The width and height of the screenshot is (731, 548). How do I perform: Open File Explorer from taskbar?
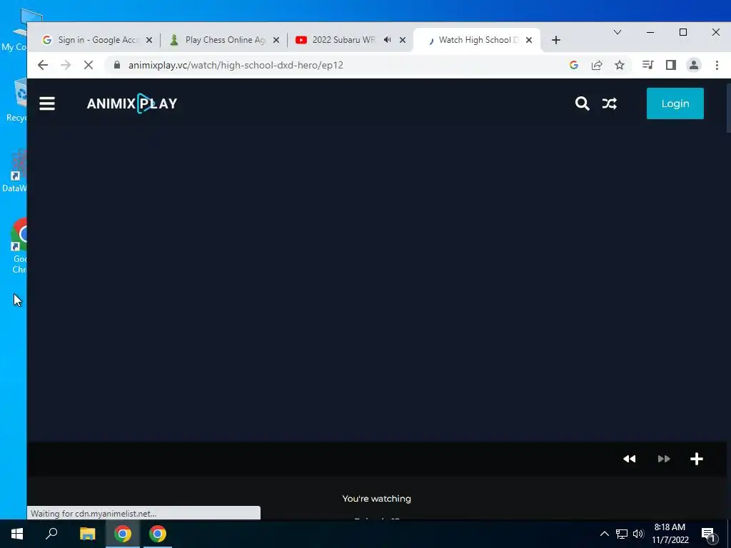tap(87, 534)
